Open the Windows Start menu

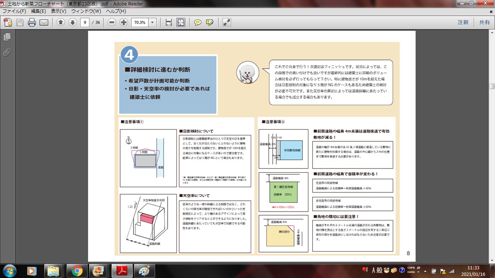[9, 270]
